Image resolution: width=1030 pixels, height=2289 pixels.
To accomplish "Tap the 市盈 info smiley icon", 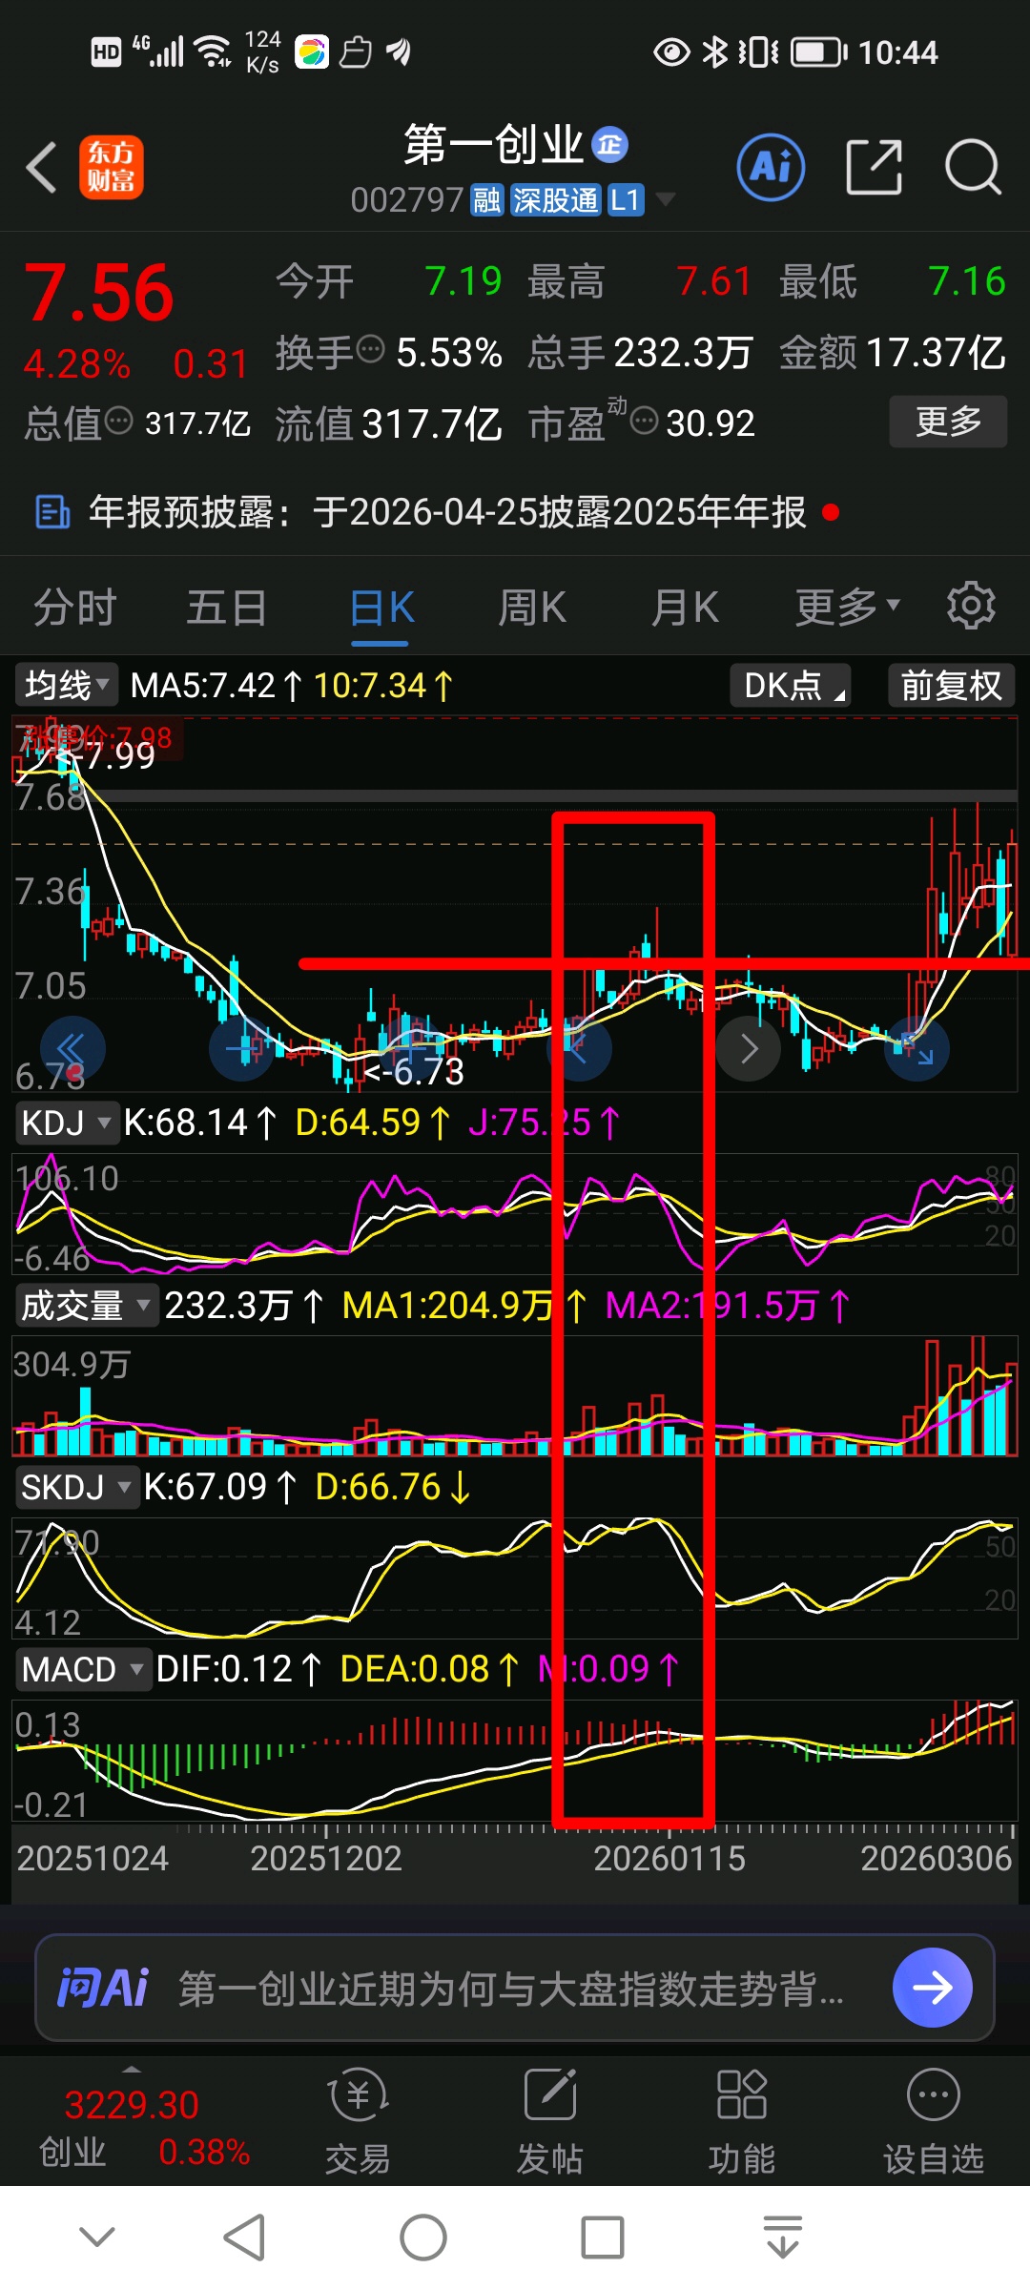I will click(x=645, y=420).
